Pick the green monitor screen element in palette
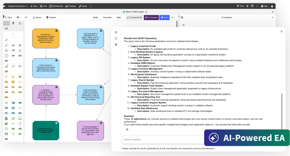 tap(20, 119)
